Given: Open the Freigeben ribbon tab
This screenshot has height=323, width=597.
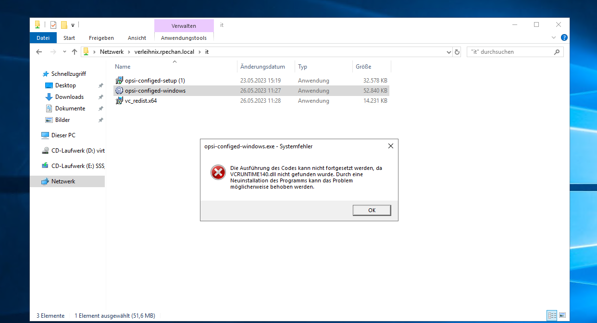Looking at the screenshot, I should 101,38.
